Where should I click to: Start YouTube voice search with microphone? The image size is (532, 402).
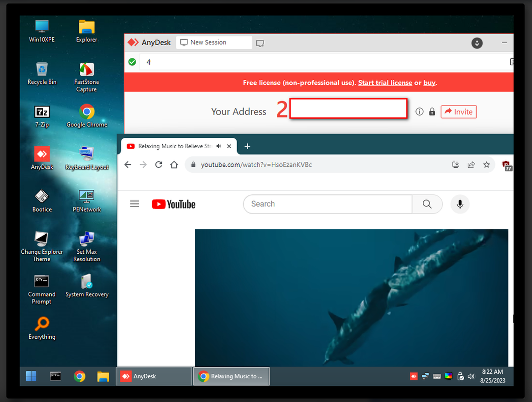(x=460, y=204)
